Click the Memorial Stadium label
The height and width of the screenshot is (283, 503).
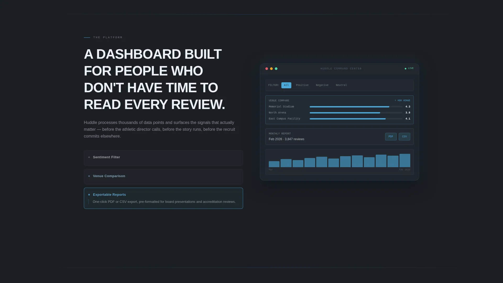click(281, 107)
